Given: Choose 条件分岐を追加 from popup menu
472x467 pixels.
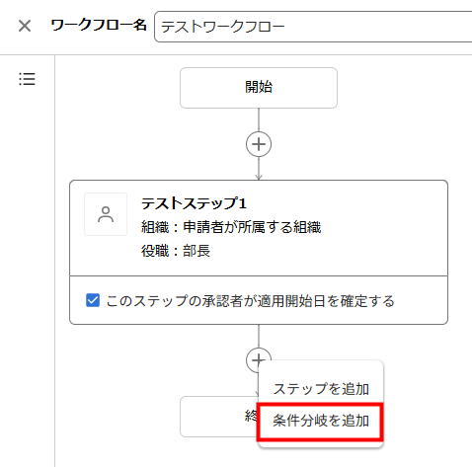Looking at the screenshot, I should pos(321,421).
